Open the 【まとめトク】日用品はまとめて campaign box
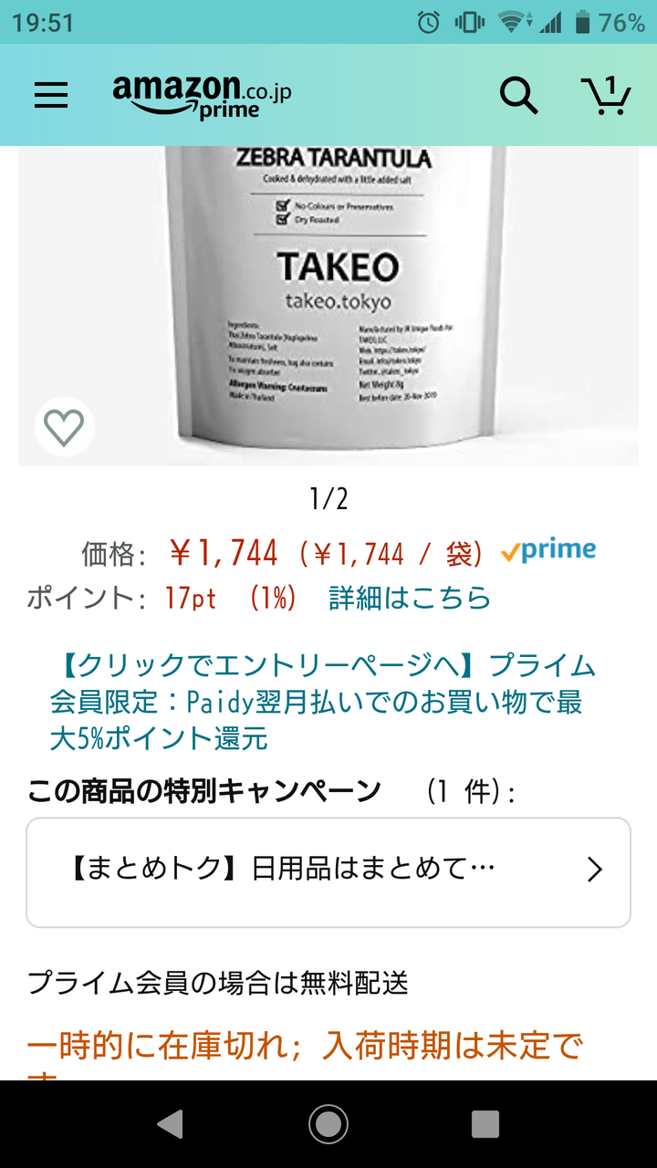The image size is (657, 1168). pos(328,872)
